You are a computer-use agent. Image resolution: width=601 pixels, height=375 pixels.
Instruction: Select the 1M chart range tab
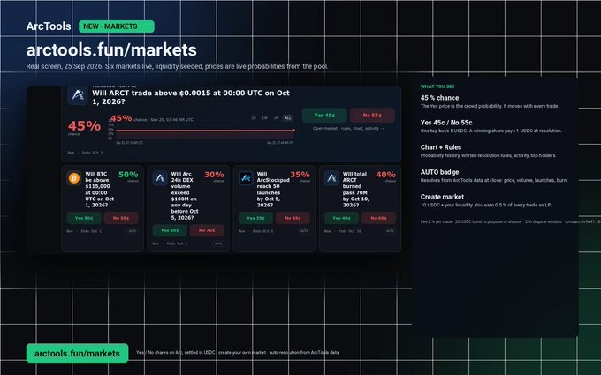click(x=276, y=118)
